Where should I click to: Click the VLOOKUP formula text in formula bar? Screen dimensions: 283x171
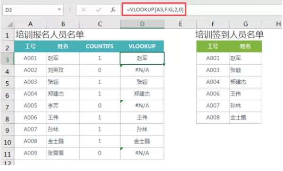click(155, 9)
